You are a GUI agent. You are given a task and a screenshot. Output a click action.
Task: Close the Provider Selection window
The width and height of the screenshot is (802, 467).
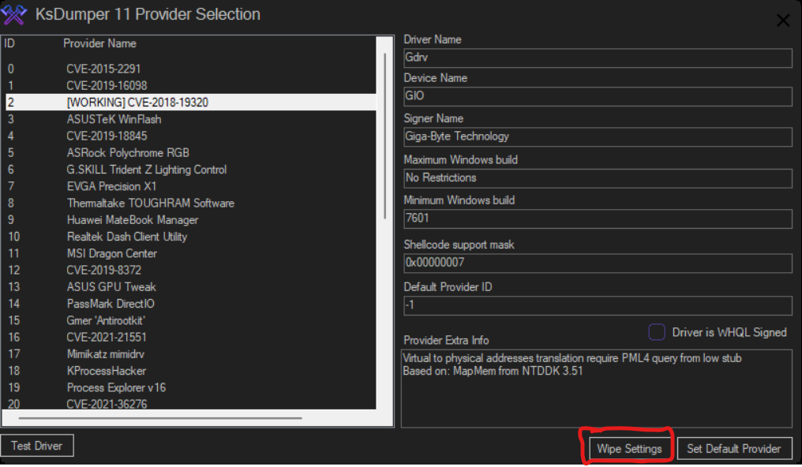pos(782,21)
